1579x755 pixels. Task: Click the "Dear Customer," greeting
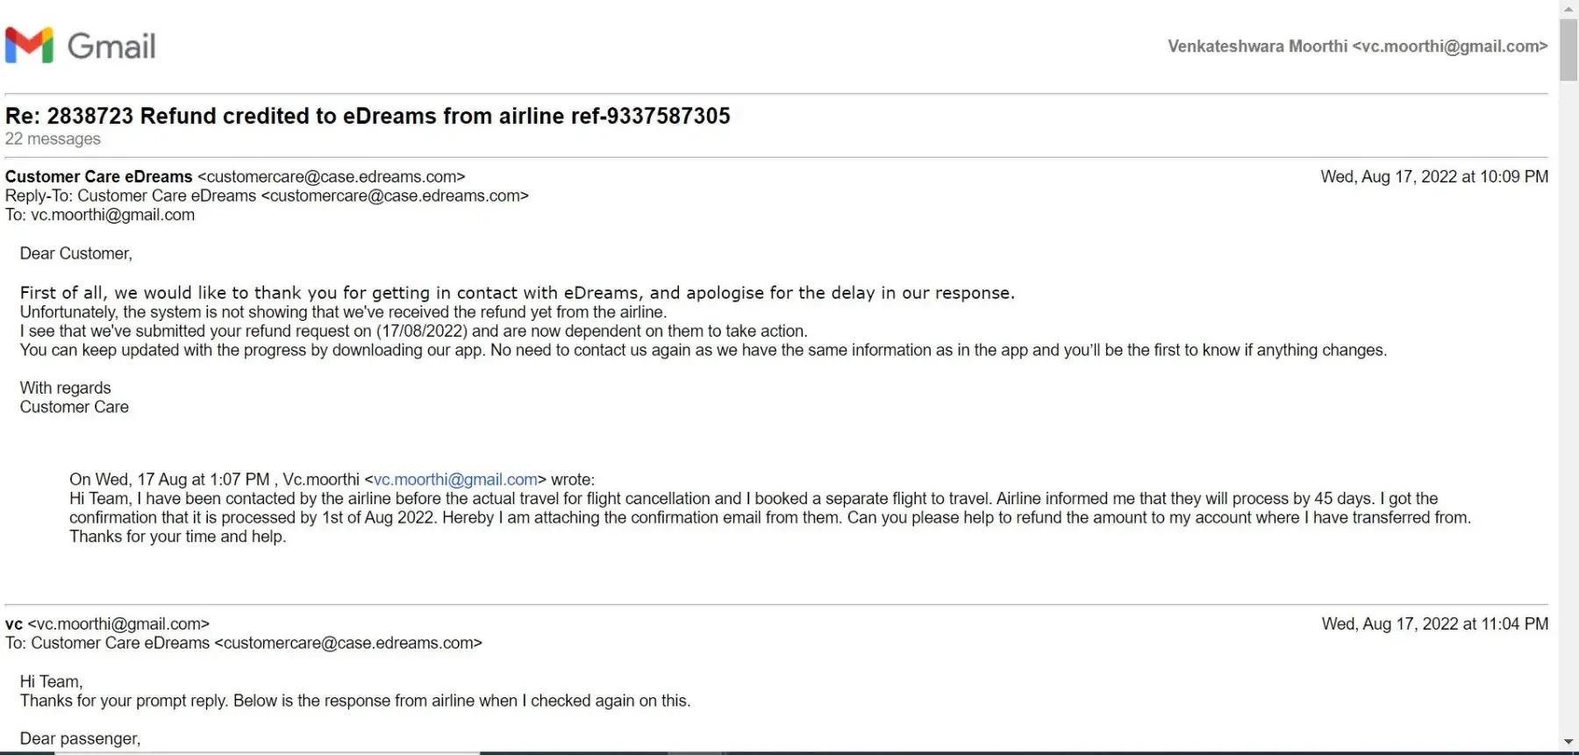(x=76, y=253)
